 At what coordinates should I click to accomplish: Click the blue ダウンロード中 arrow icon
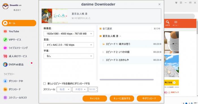tap(5, 81)
